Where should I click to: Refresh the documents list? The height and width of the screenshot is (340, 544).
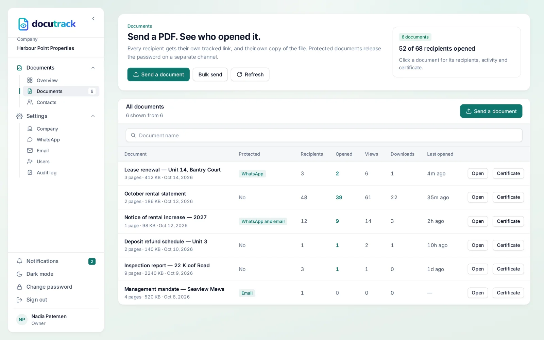point(250,74)
